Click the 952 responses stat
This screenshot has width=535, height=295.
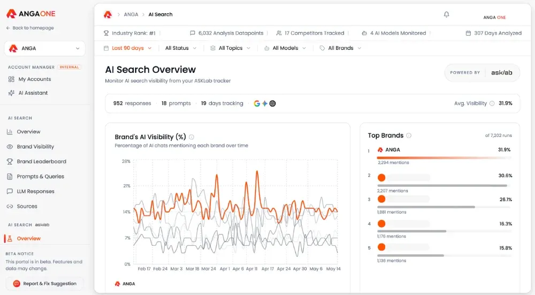(x=132, y=103)
